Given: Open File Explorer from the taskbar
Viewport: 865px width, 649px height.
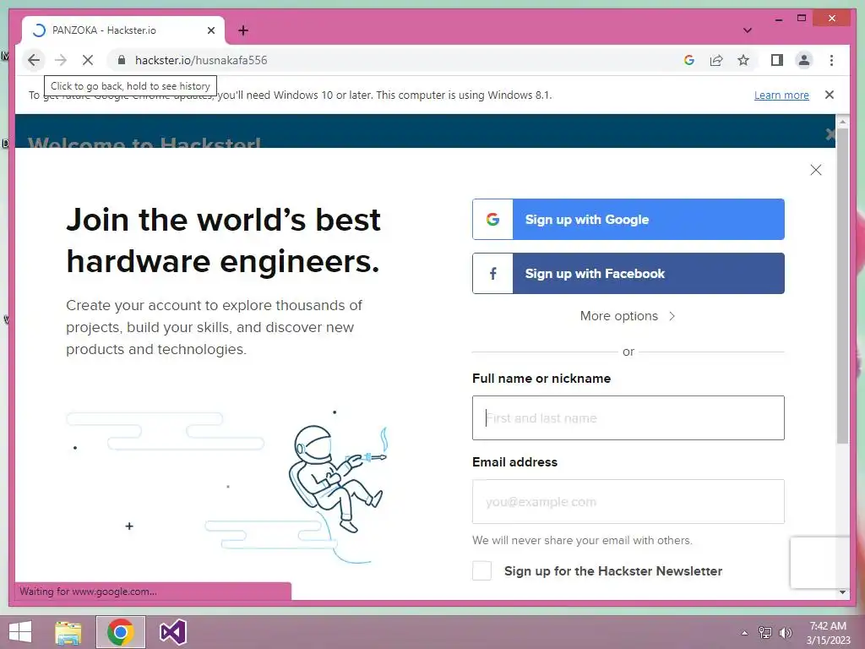Looking at the screenshot, I should coord(68,632).
